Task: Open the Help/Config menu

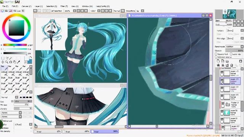Action: (103, 6)
